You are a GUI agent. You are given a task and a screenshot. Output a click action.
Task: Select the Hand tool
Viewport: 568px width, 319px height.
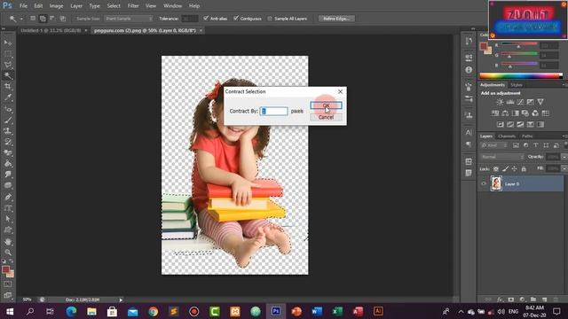point(8,241)
